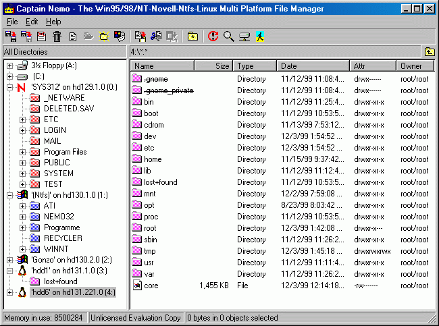Screen dimensions: 439x326
Task: Click the picture with tag properties icon
Action: coord(120,36)
